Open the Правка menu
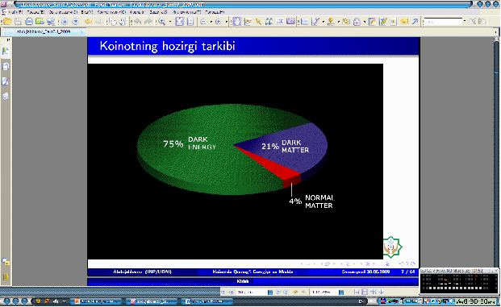The image size is (501, 307). click(x=35, y=12)
